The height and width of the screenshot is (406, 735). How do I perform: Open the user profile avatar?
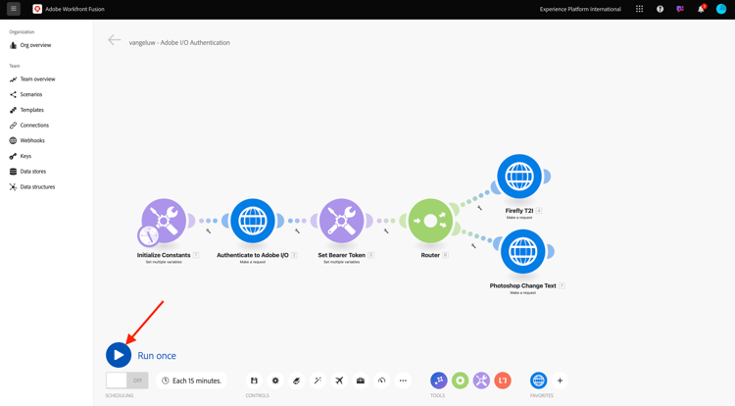point(721,9)
